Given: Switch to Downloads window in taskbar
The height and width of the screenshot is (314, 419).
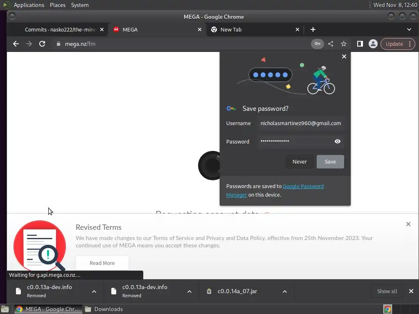Looking at the screenshot, I should (104, 309).
